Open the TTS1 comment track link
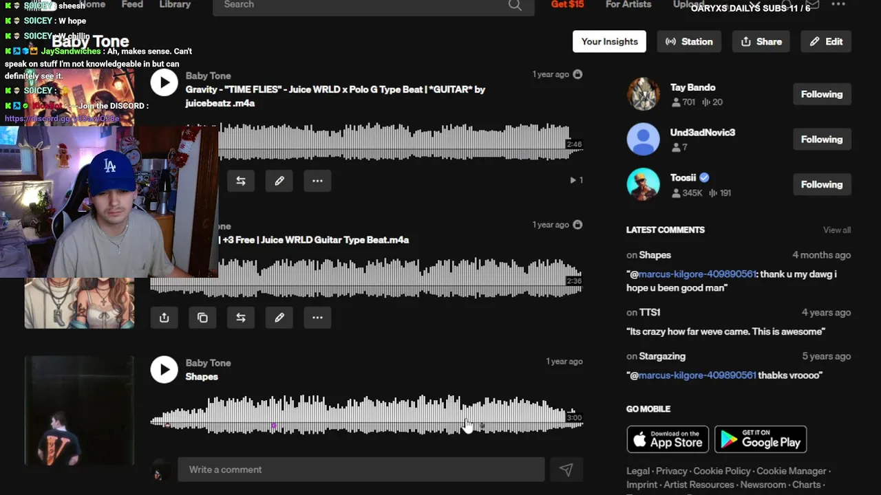Screen dimensions: 881x495 tap(650, 312)
